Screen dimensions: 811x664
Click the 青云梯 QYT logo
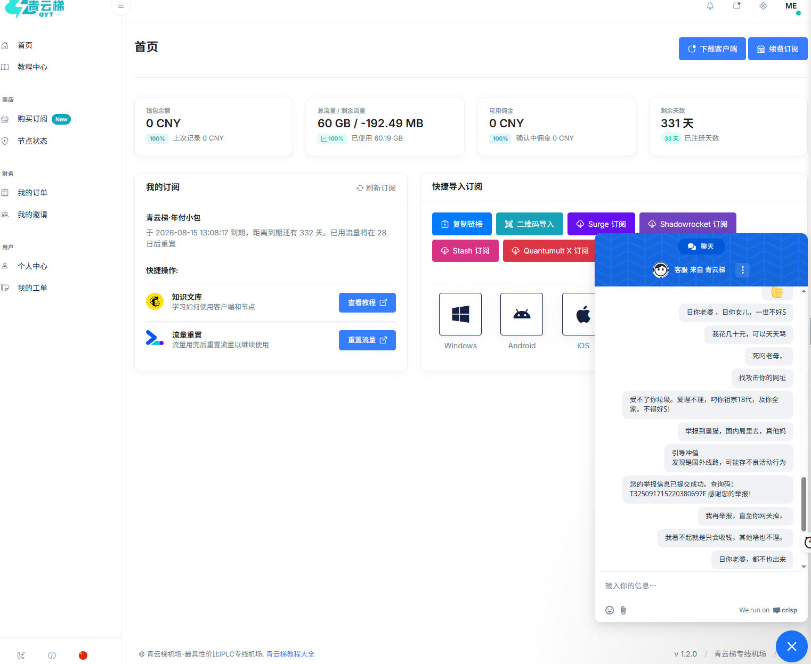(x=35, y=9)
